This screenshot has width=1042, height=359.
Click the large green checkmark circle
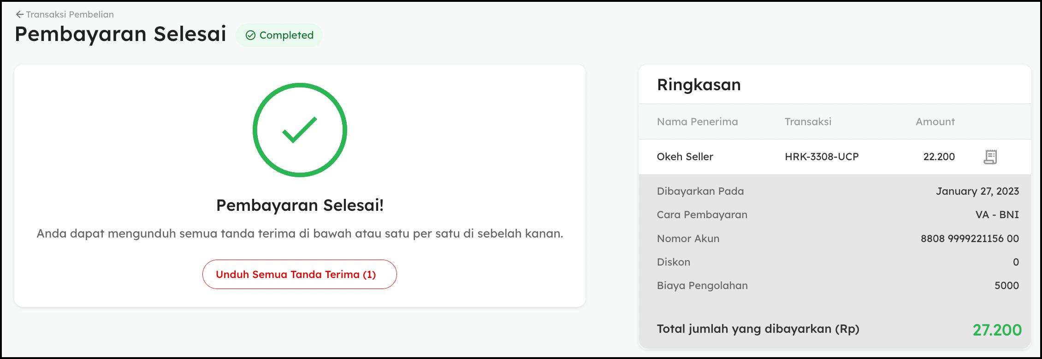click(x=300, y=130)
